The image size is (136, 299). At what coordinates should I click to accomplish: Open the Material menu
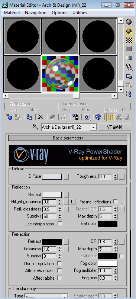coord(12,13)
